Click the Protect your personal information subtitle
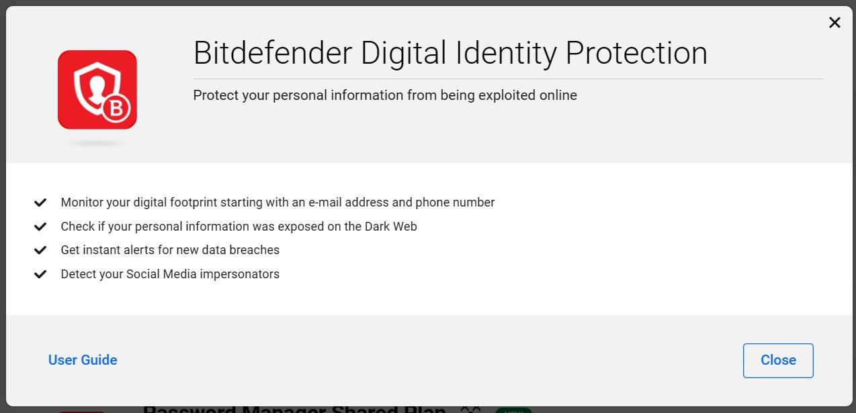 385,95
